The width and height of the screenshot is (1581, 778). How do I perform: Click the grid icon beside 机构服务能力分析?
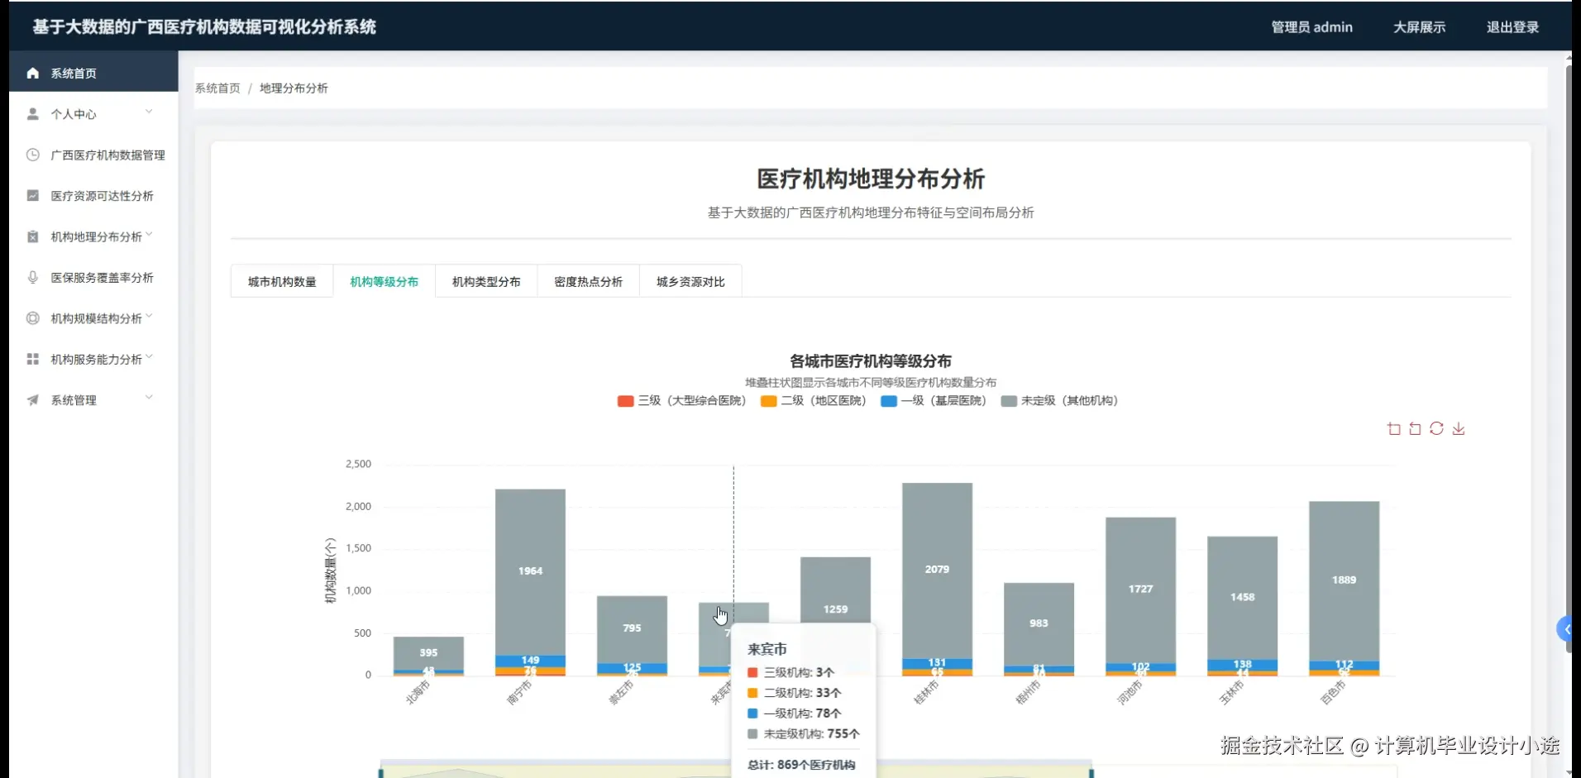click(33, 359)
